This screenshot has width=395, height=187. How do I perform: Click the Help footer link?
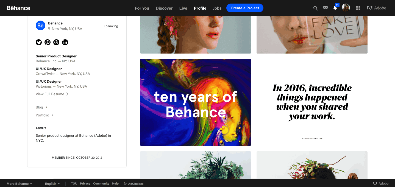tap(115, 183)
